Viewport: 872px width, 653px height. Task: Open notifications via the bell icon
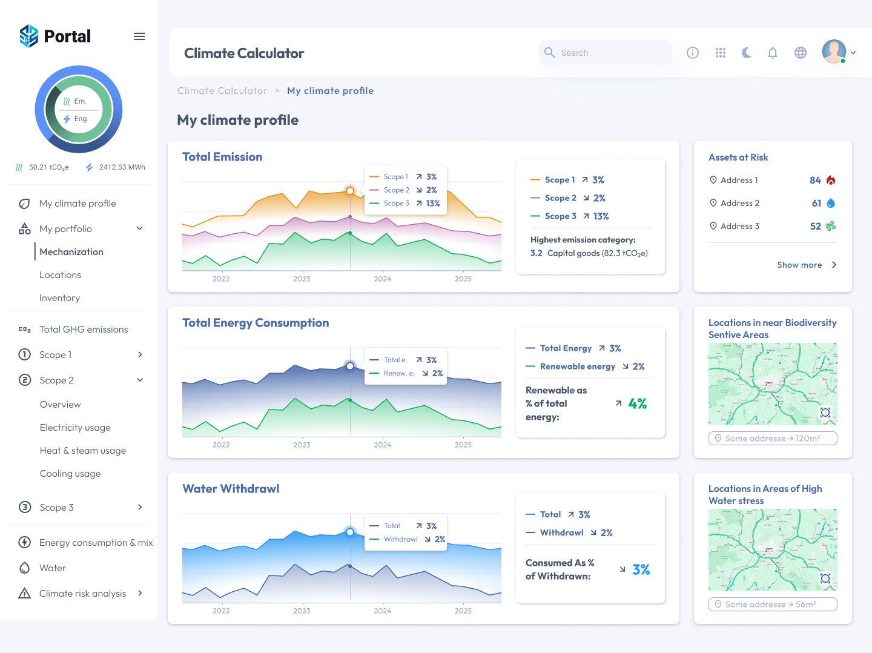(773, 53)
